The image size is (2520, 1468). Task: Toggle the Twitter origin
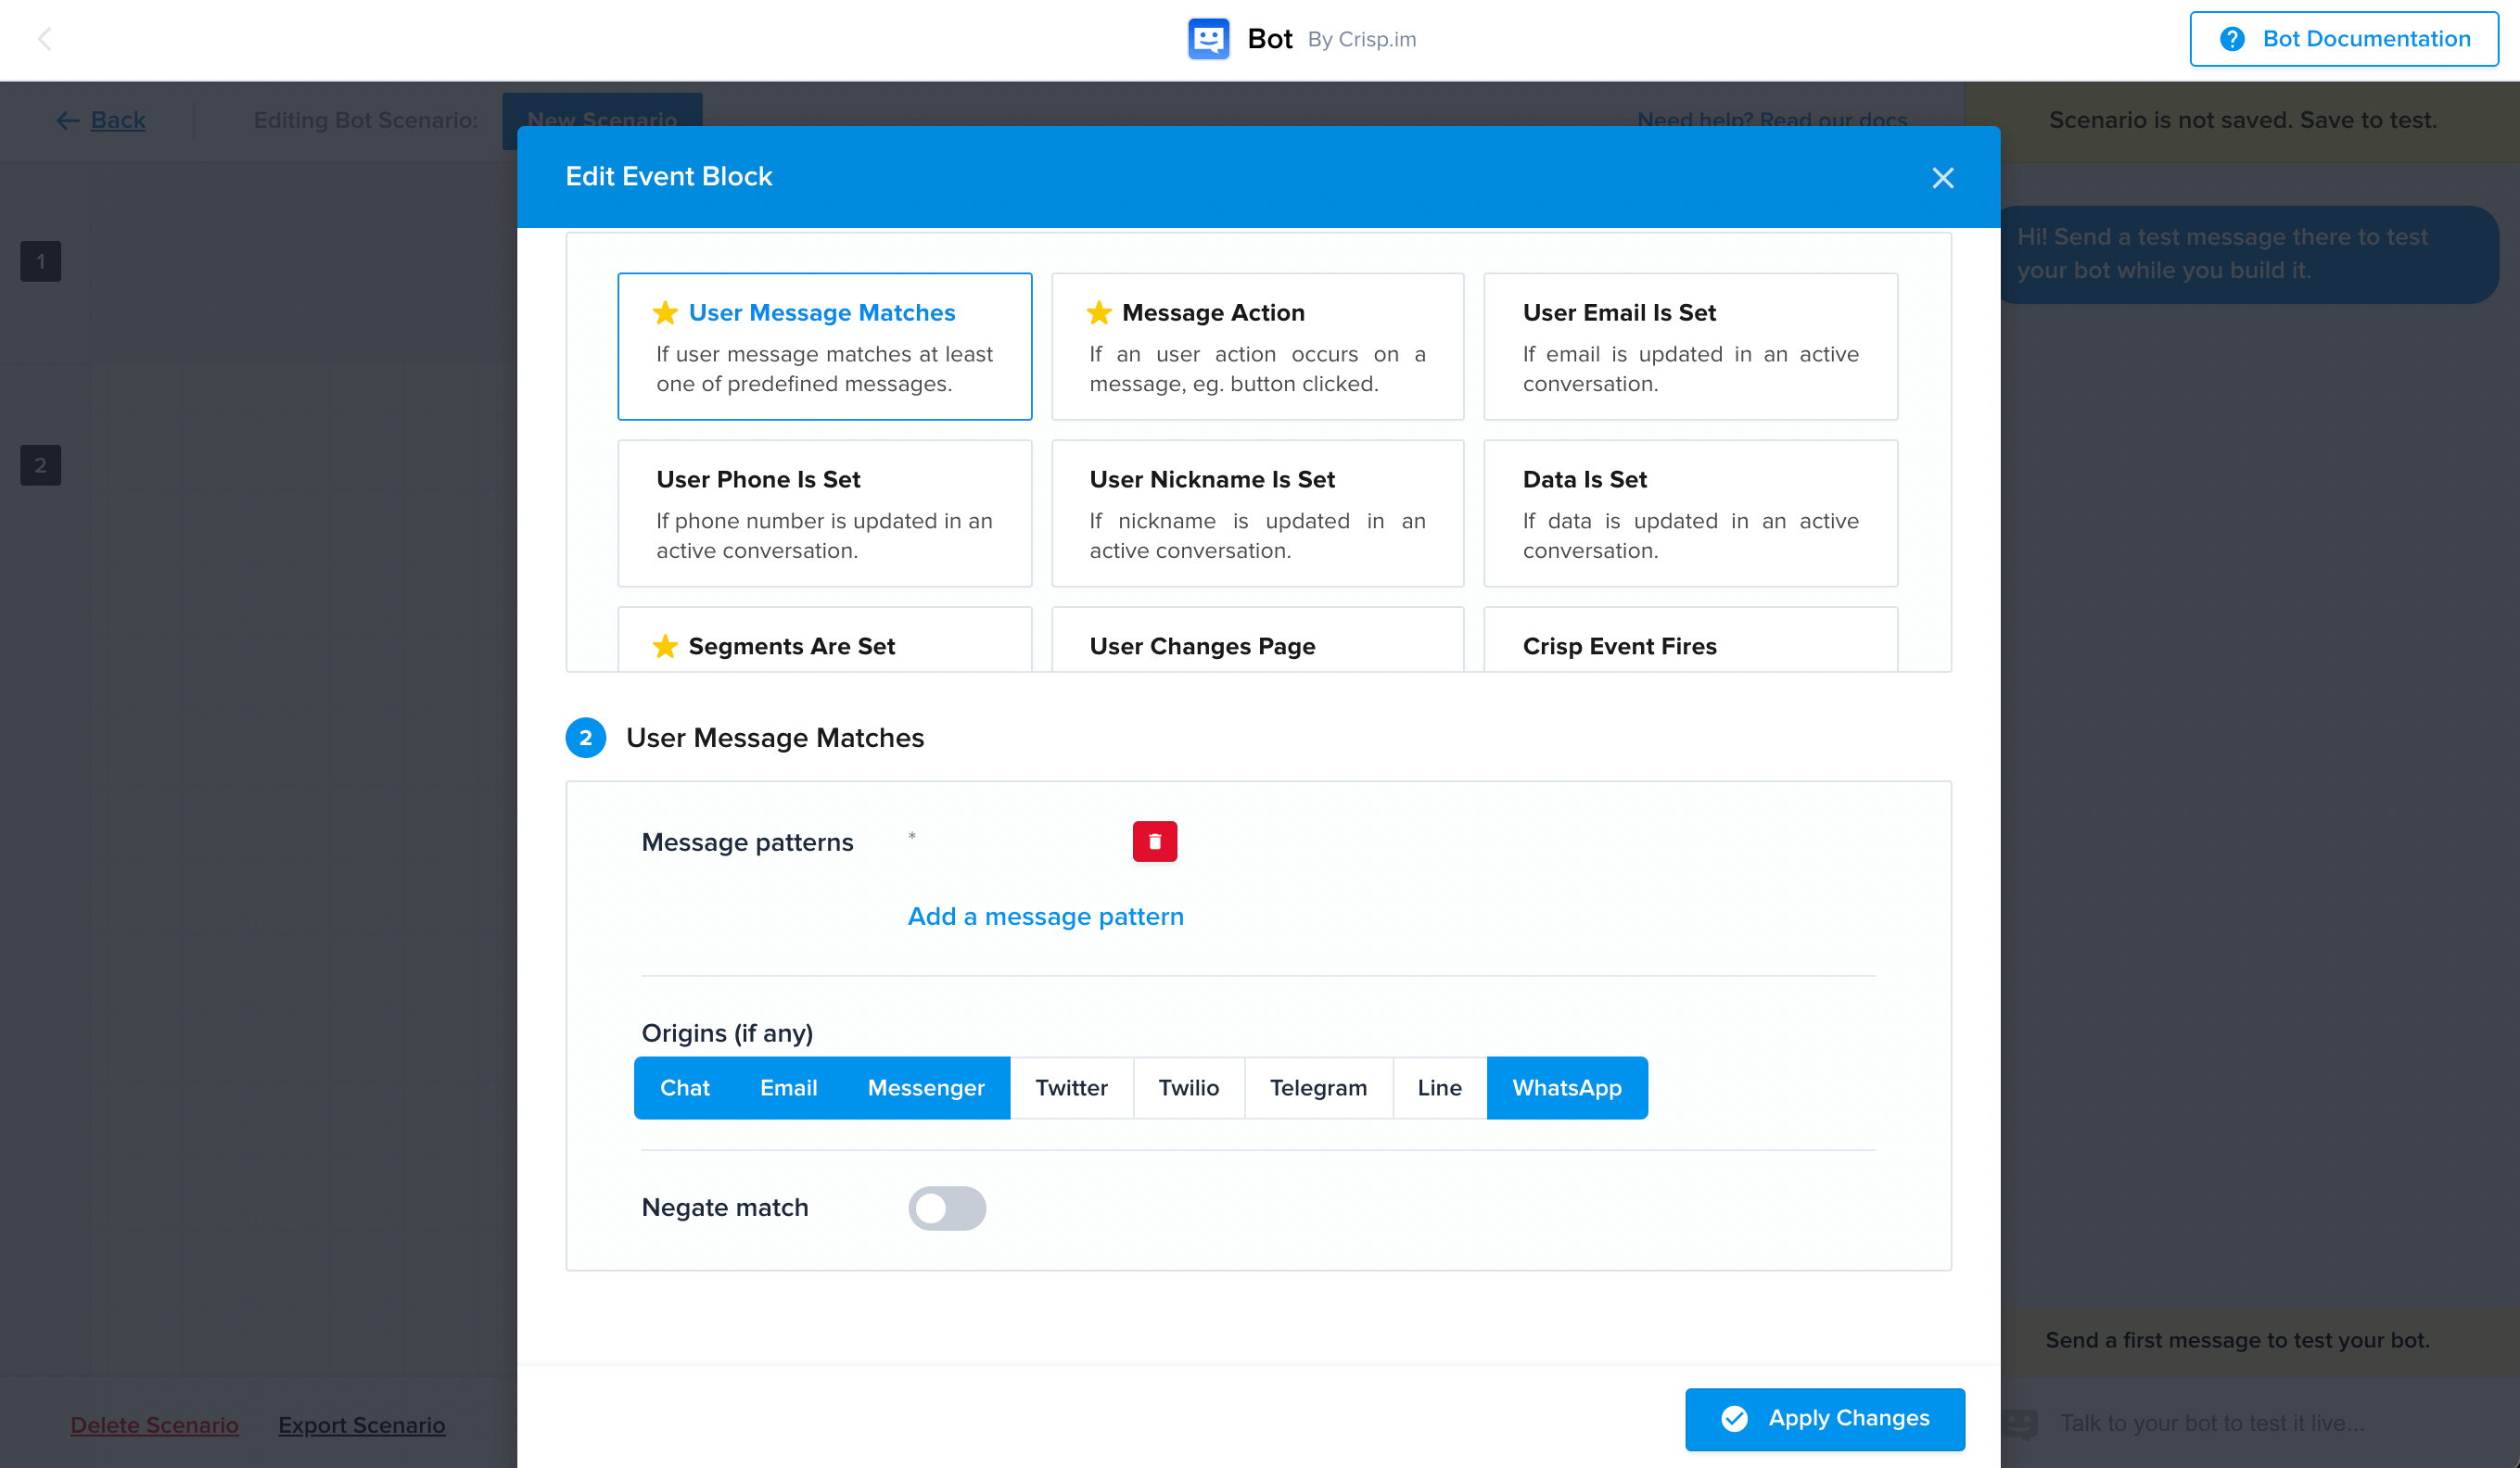click(1071, 1087)
